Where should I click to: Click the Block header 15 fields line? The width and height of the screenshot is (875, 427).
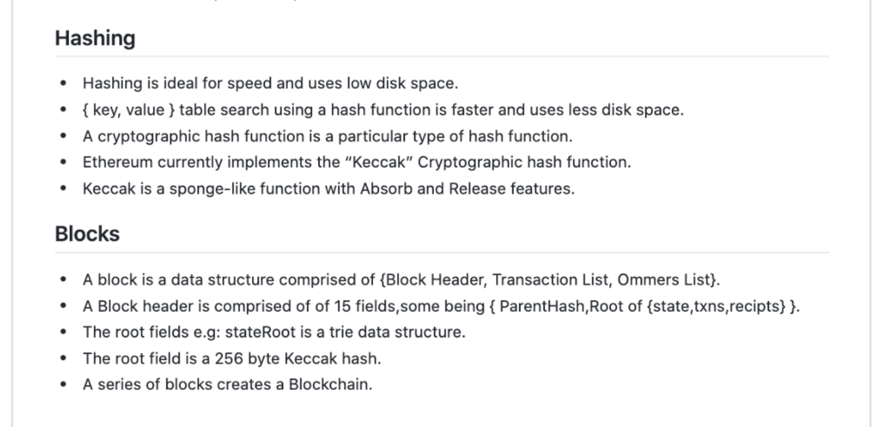click(x=441, y=306)
